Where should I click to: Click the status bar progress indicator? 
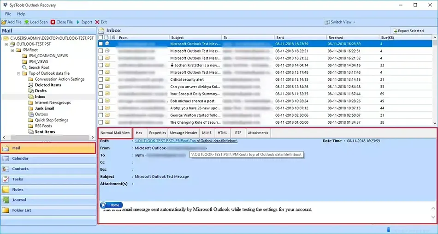tap(389, 230)
